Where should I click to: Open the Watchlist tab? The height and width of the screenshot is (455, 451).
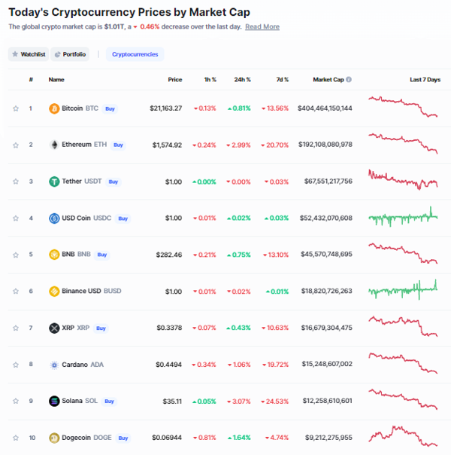pyautogui.click(x=29, y=54)
